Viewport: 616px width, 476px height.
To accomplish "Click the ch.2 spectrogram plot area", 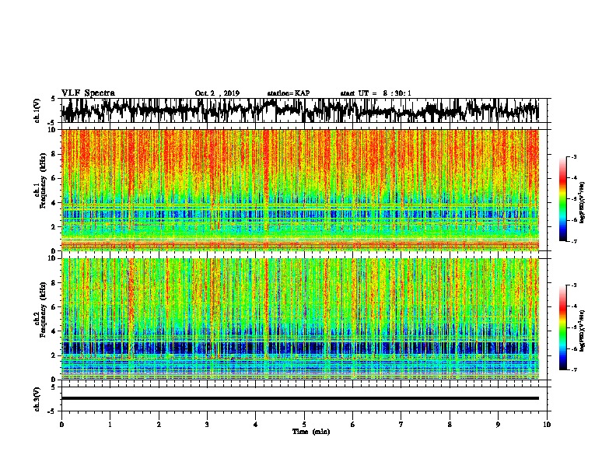I will [300, 318].
